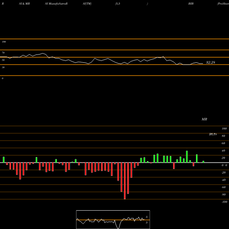Screen dimensions: 229x229
Task: Click the tallest green bar near 40
Action: coord(187,157)
